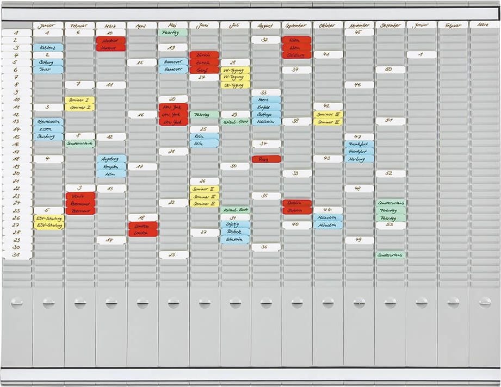Select the Mai month header
Screen dimensions: 501x387
point(173,26)
